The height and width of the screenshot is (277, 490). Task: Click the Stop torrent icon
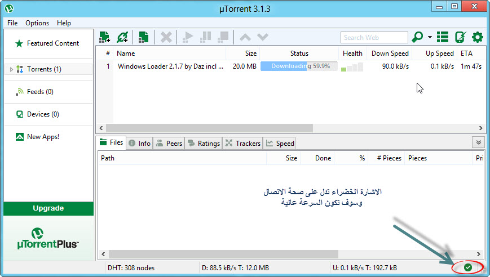(x=223, y=37)
